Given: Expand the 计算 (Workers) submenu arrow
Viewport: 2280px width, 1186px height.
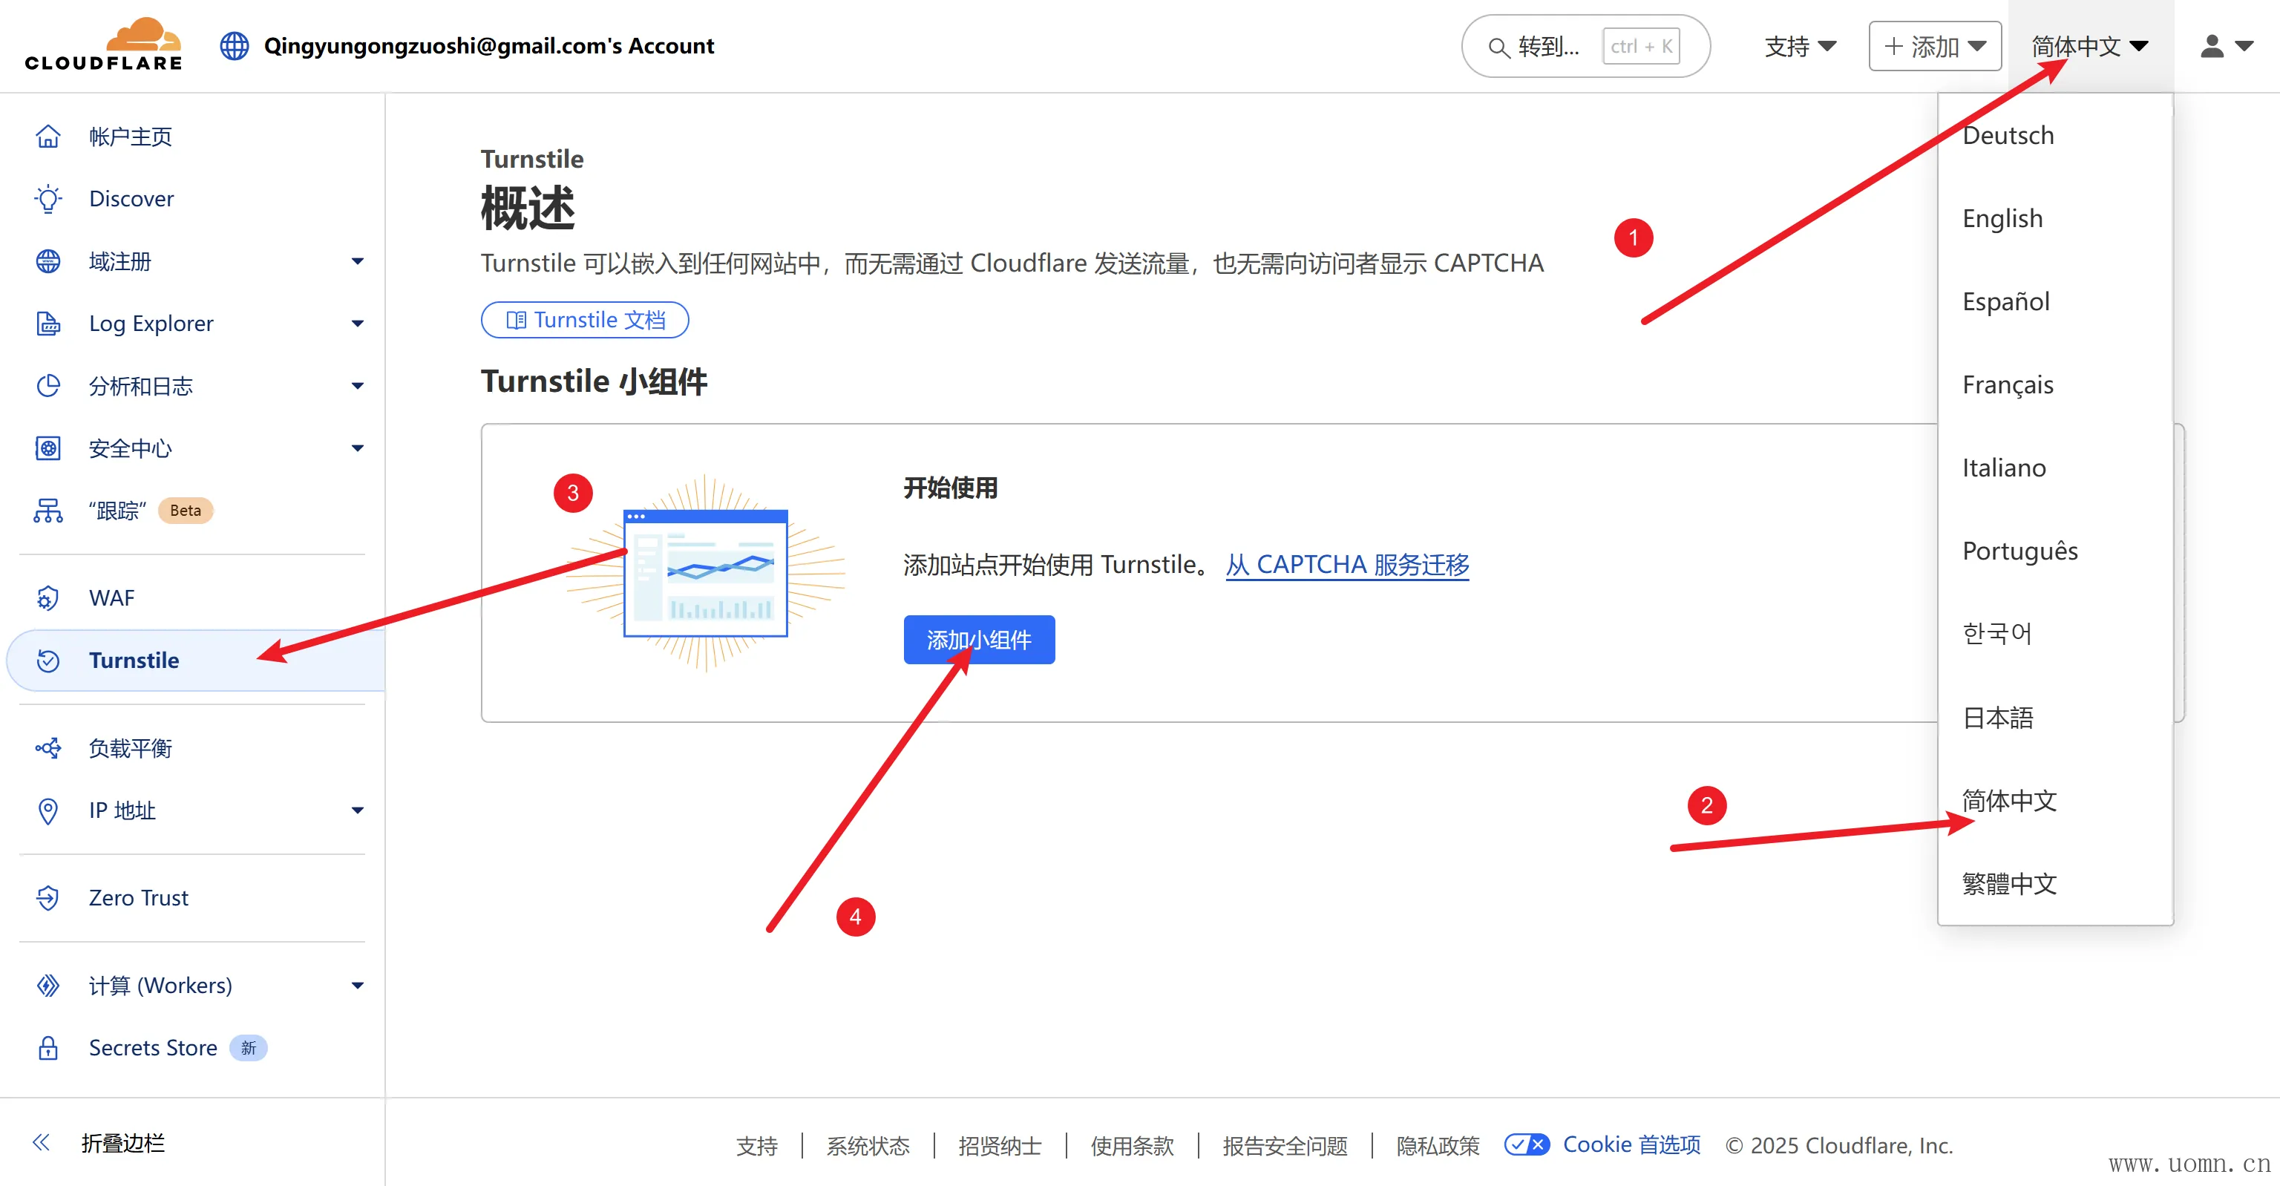Looking at the screenshot, I should pyautogui.click(x=357, y=985).
